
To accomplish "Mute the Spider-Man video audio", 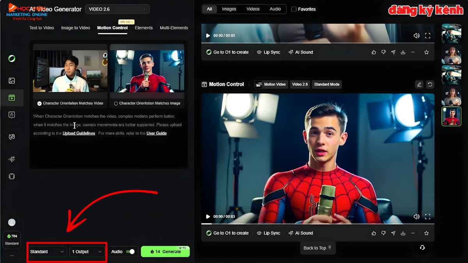I will pyautogui.click(x=416, y=216).
